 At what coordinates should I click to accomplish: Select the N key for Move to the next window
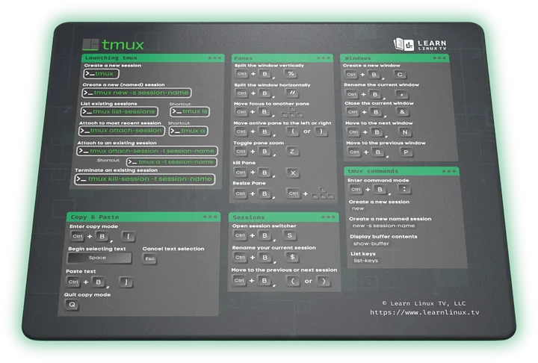[405, 132]
